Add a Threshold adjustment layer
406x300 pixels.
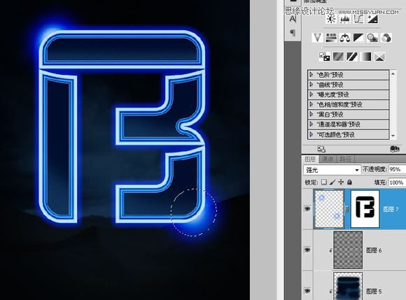[351, 57]
